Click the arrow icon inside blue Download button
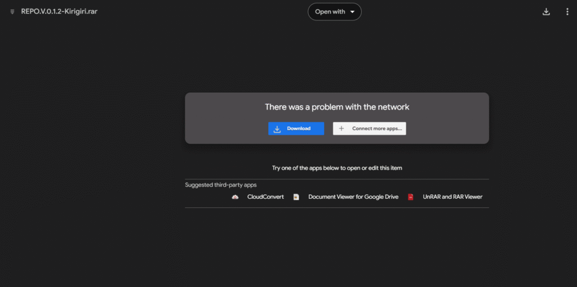Image resolution: width=577 pixels, height=287 pixels. pyautogui.click(x=277, y=129)
